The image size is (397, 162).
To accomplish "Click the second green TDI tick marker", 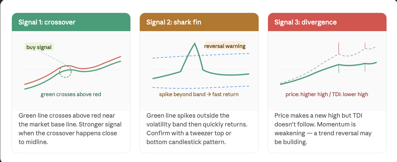I will tap(365, 67).
